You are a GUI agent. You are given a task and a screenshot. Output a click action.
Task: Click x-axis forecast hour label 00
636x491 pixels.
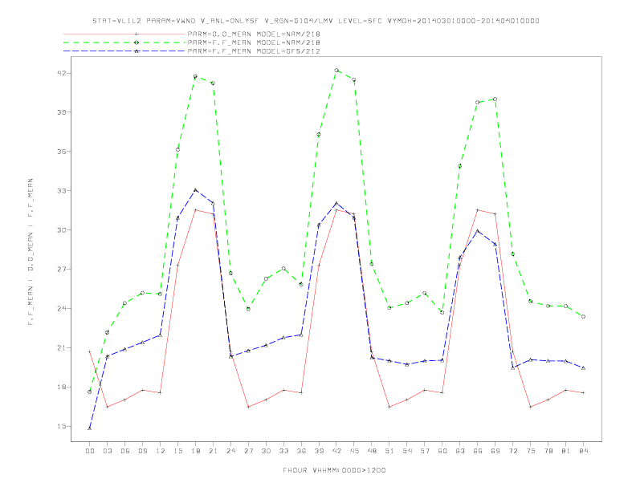coord(90,451)
